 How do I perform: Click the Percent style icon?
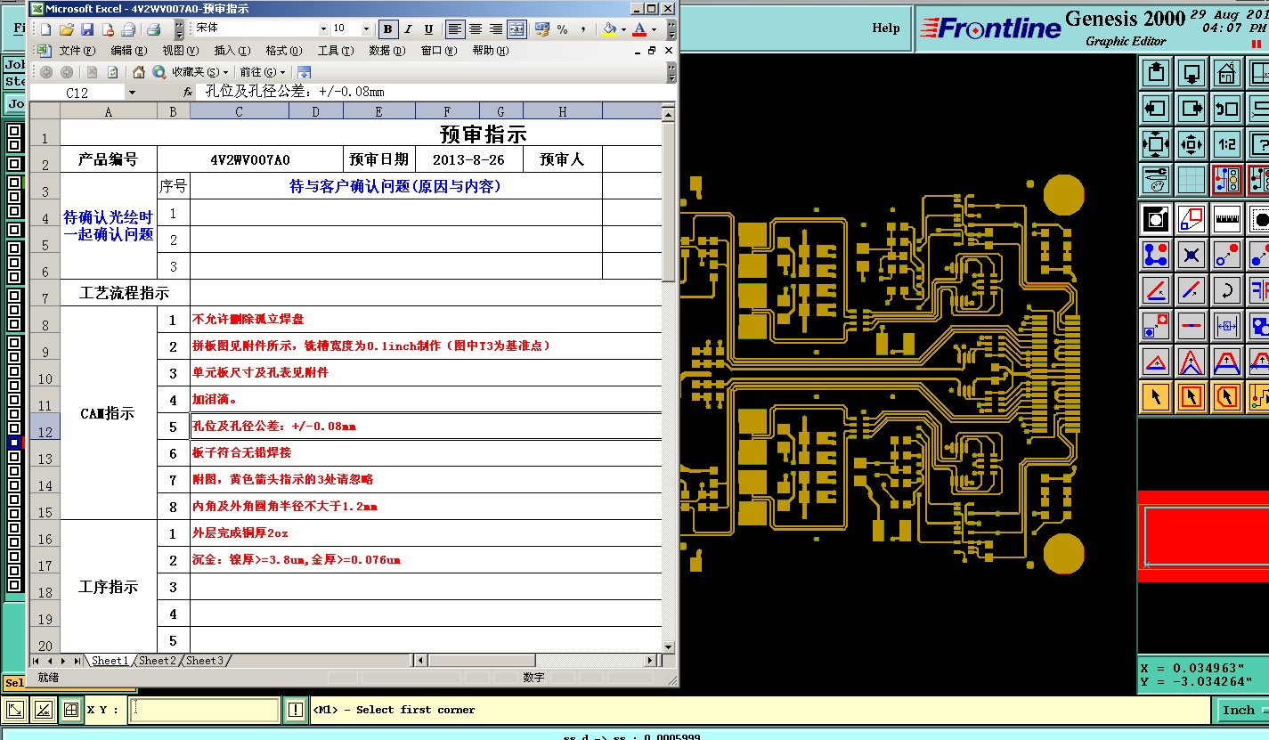coord(562,29)
